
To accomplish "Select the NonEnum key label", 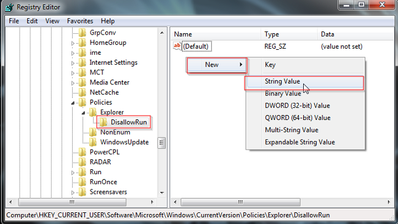I will pyautogui.click(x=115, y=132).
